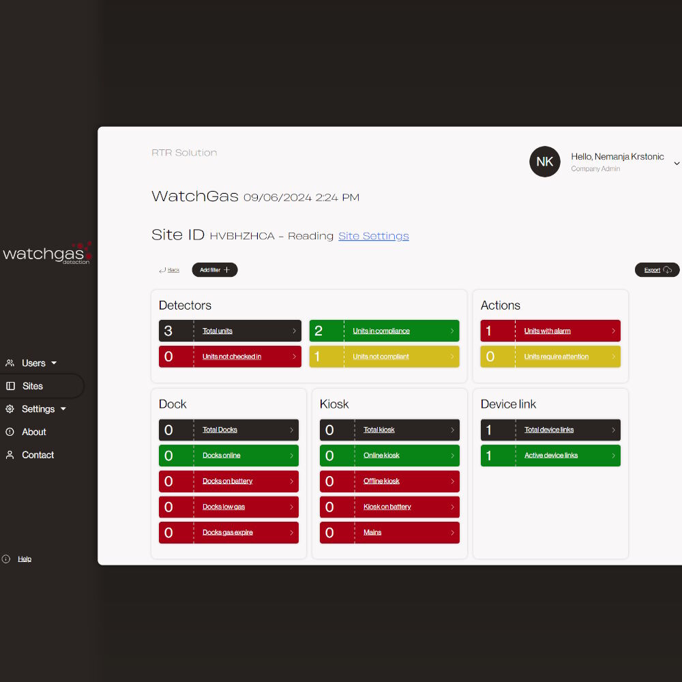Click the 09/06/2024 2:24 PM timestamp
682x682 pixels.
click(301, 198)
